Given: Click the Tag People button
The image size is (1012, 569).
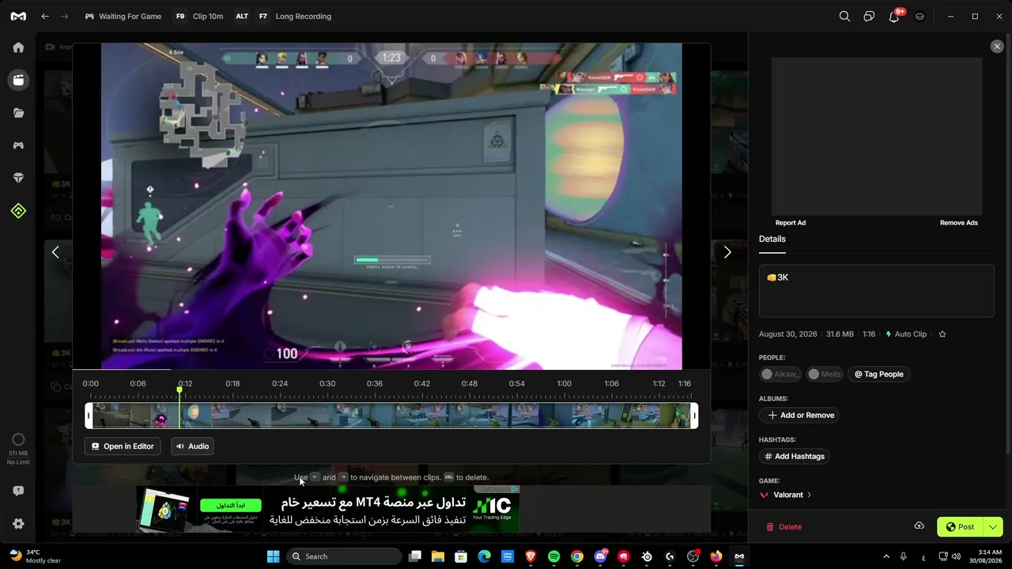Looking at the screenshot, I should click(x=879, y=375).
